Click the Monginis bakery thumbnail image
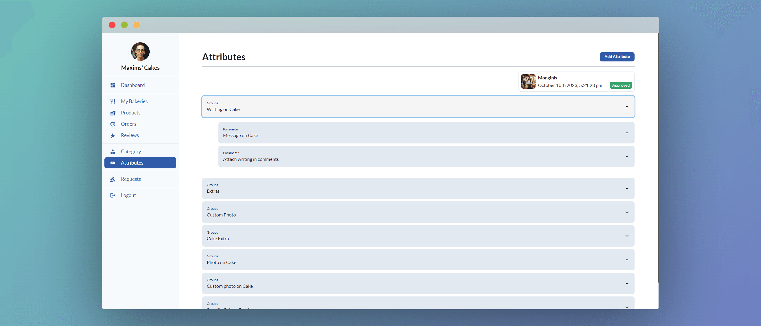The image size is (761, 326). pos(528,81)
